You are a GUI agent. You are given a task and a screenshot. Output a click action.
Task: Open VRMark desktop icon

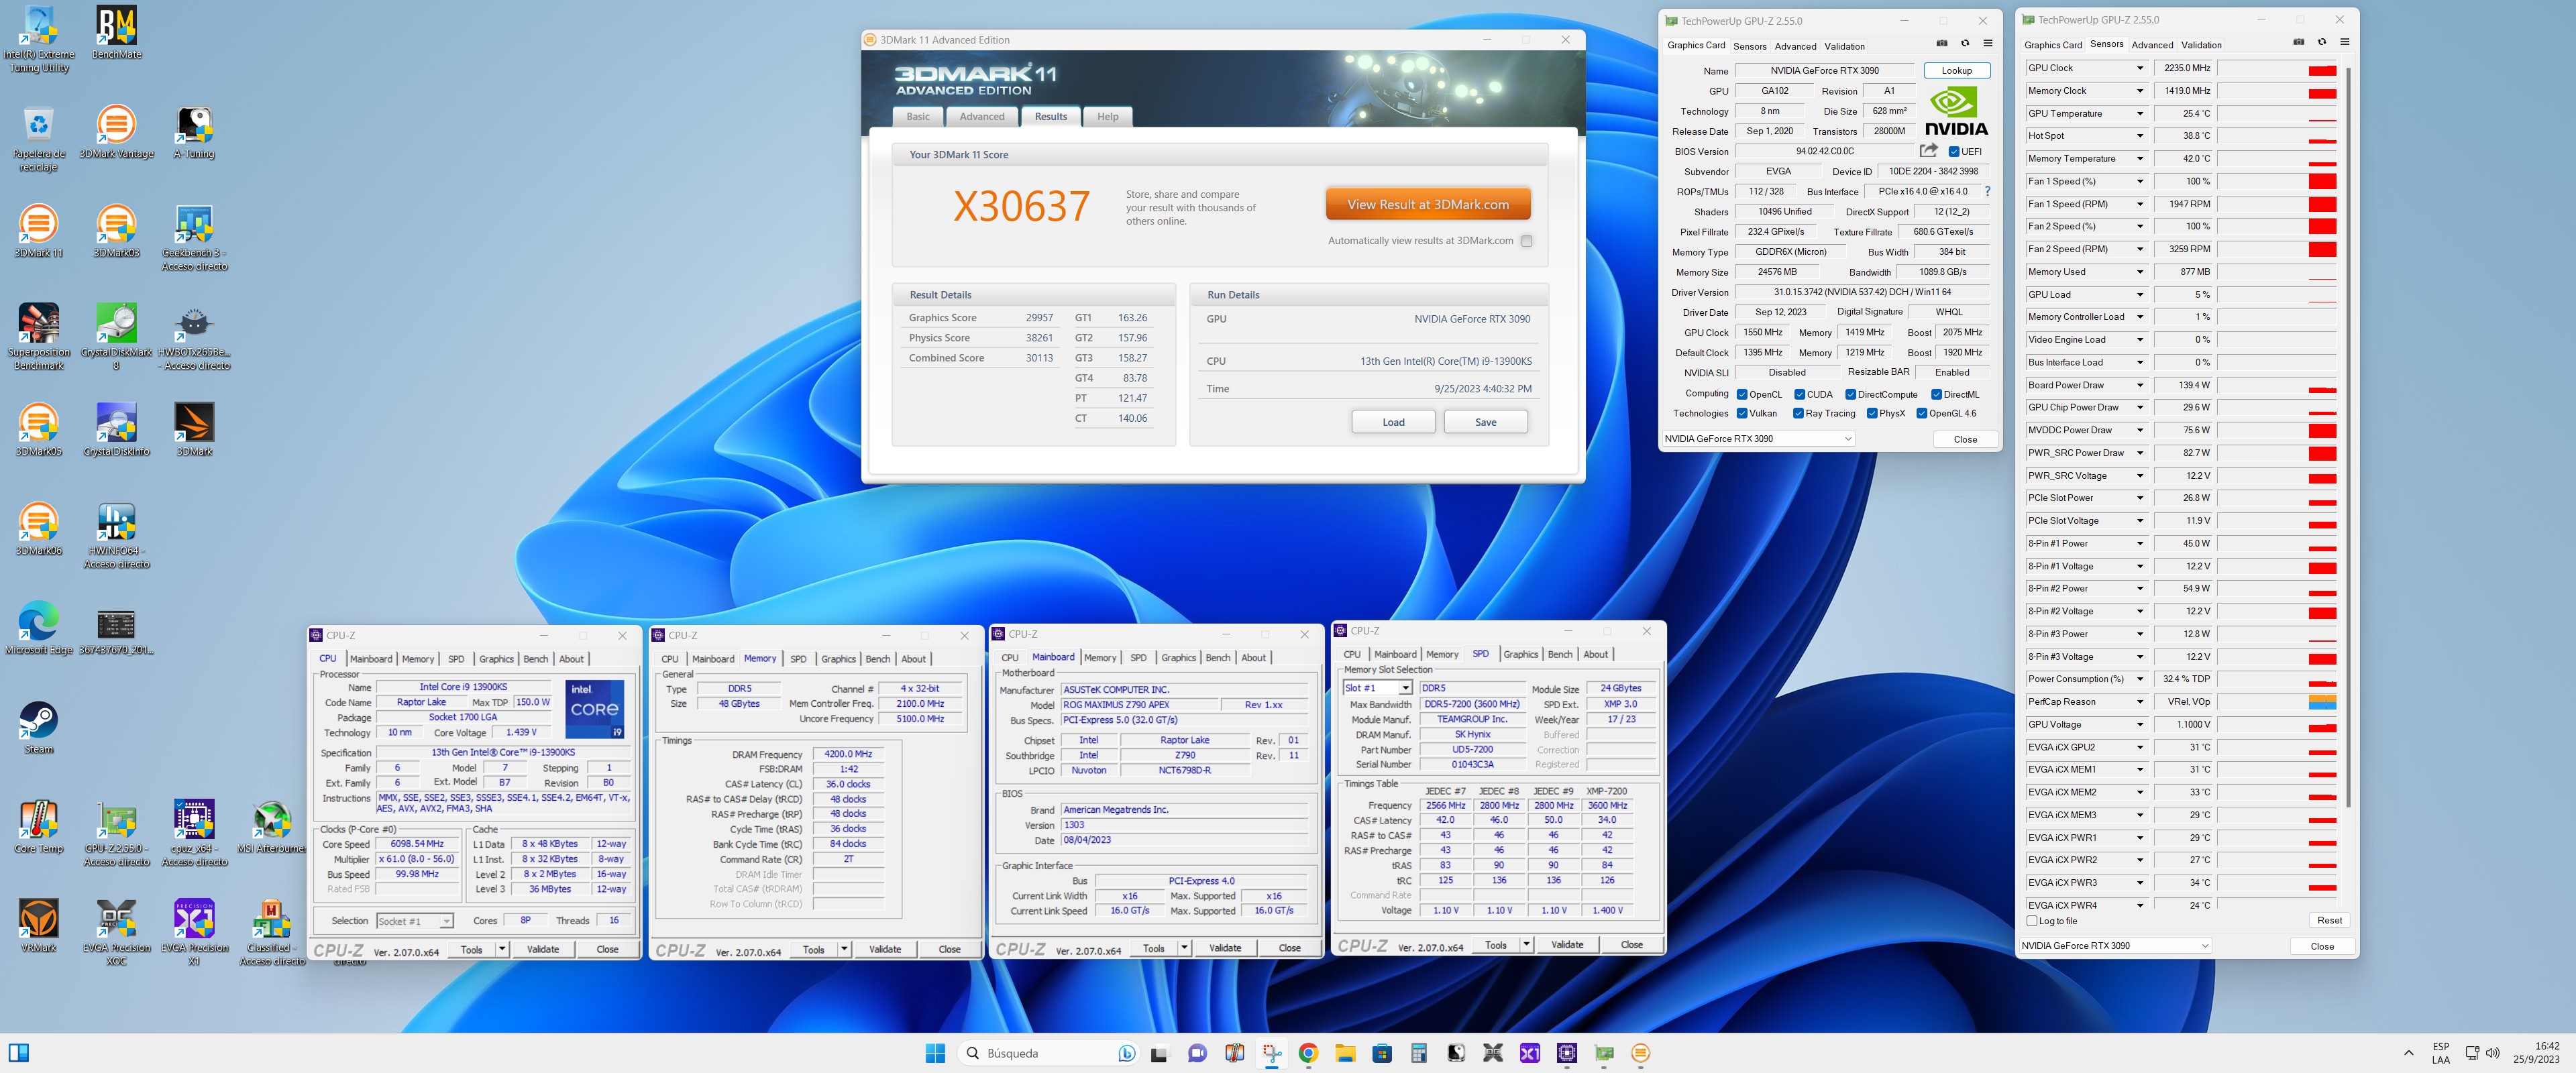39,925
